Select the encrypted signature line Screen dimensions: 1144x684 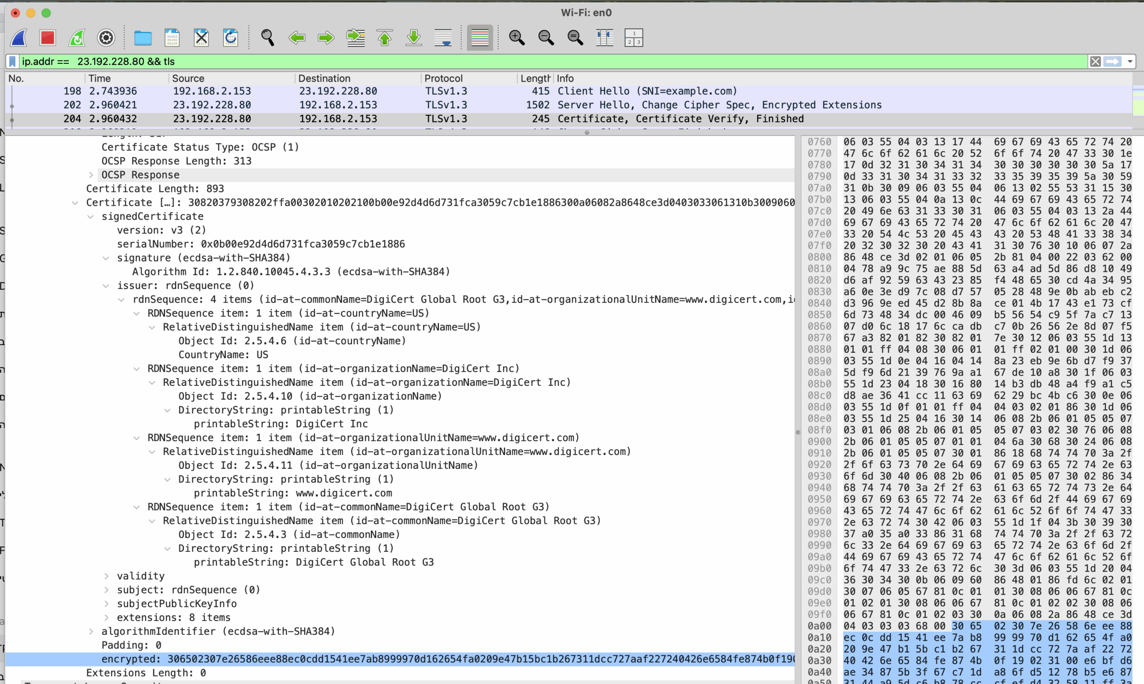[400, 659]
